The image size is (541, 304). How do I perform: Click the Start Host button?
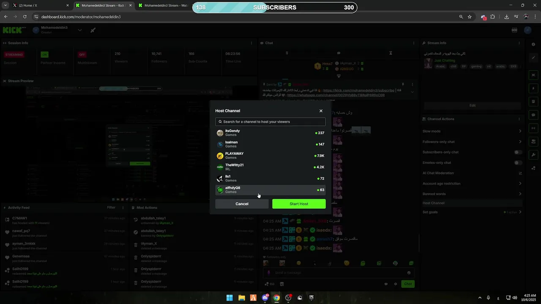[x=299, y=204]
